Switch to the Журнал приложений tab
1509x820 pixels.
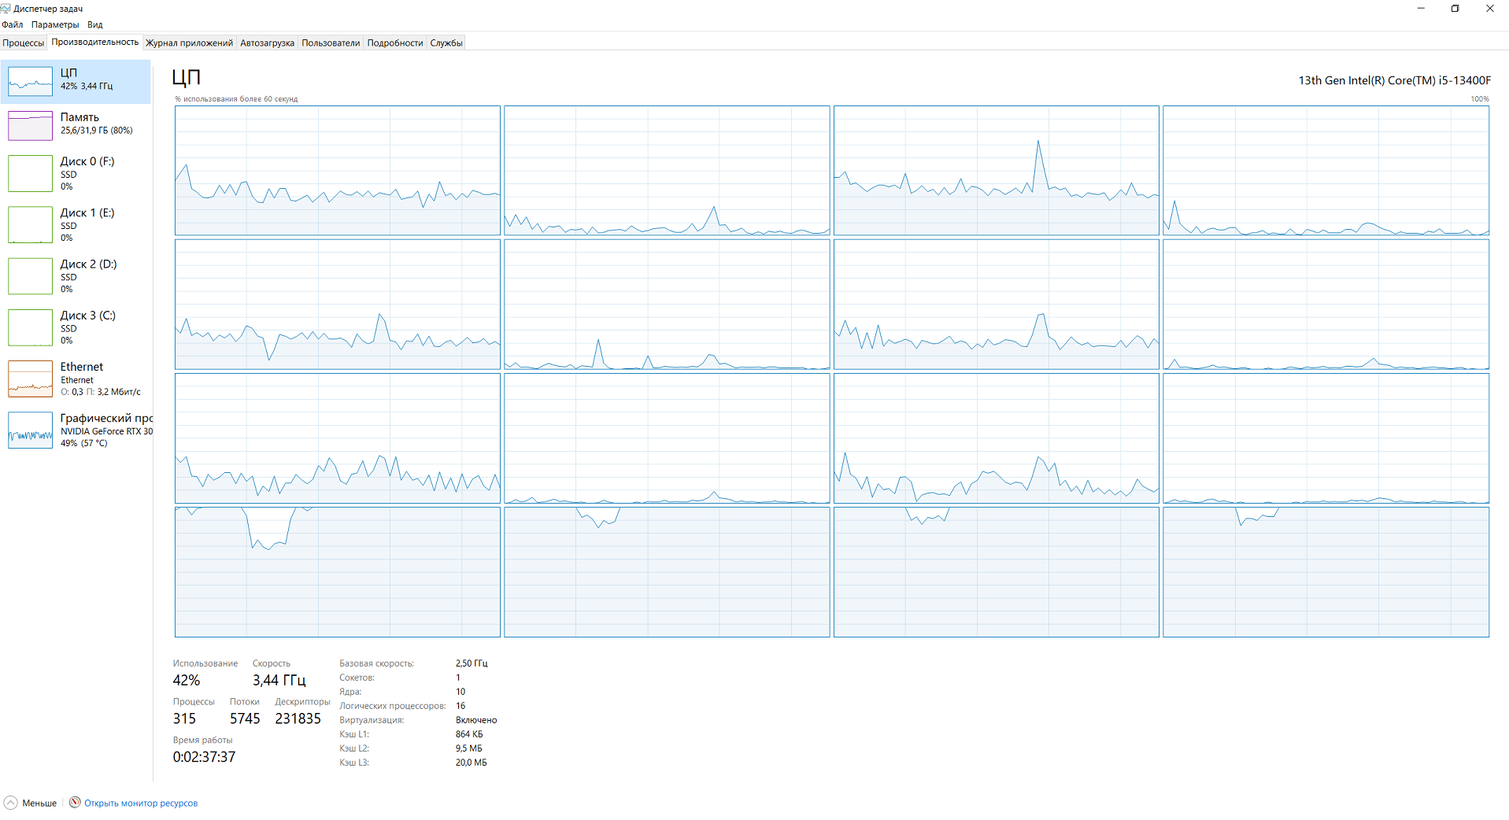click(x=189, y=42)
